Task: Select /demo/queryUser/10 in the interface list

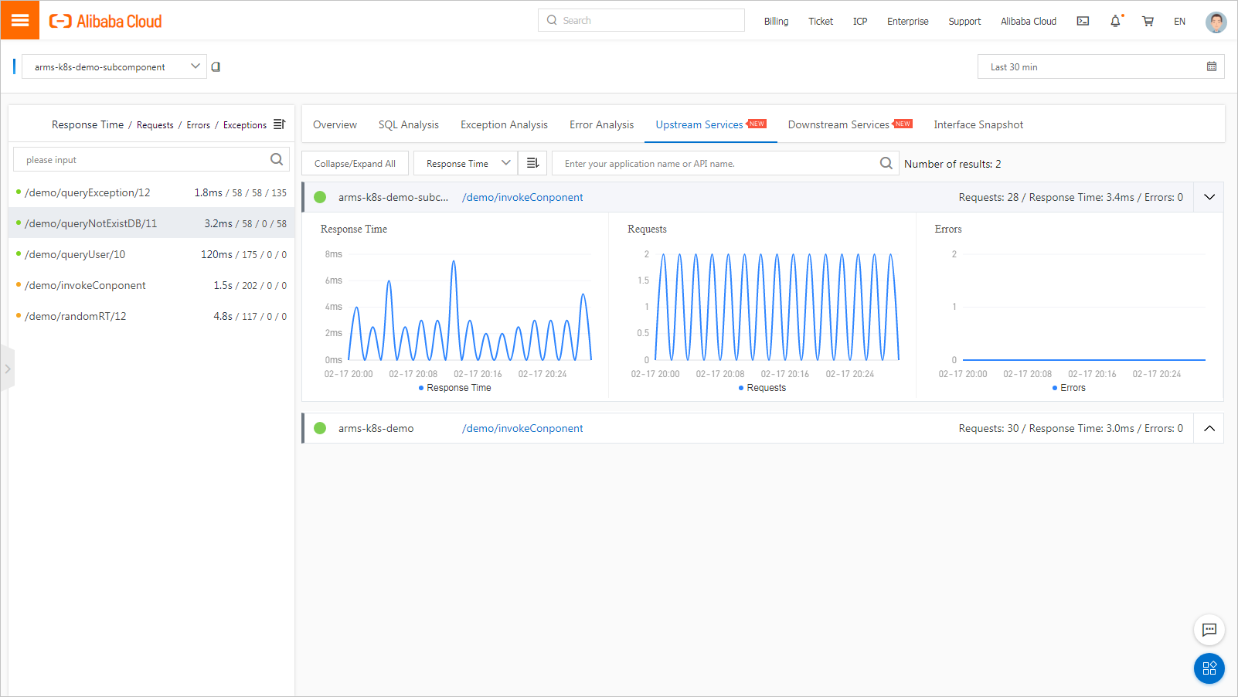Action: click(151, 254)
